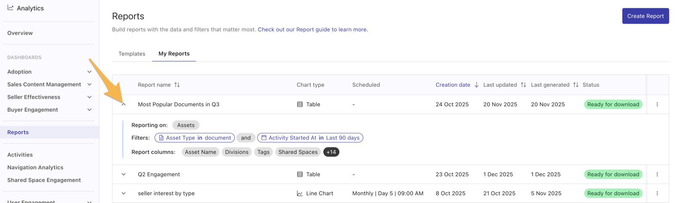Screen dimensions: 678x203
Task: Open kebab menu for Most Popular Documents report
Action: [x=657, y=104]
